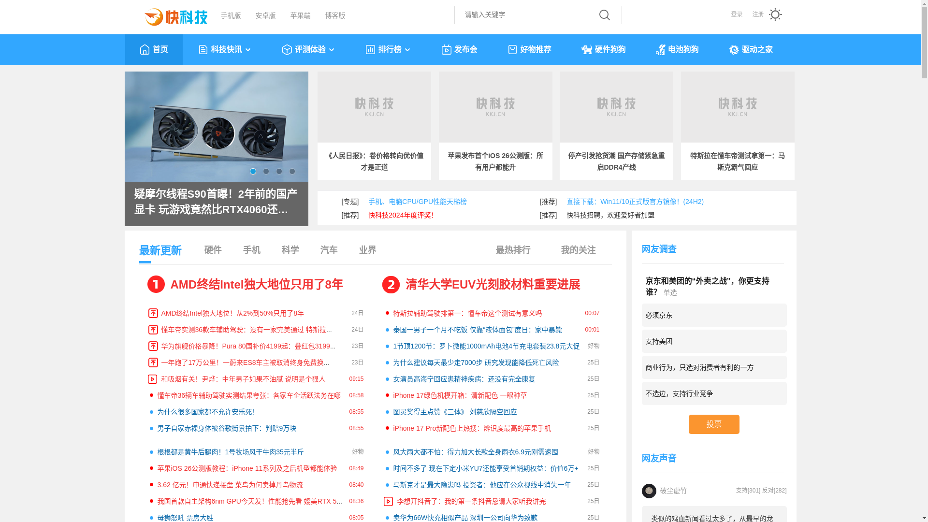The height and width of the screenshot is (522, 928).
Task: Open the 手机版 link in header
Action: tap(231, 16)
